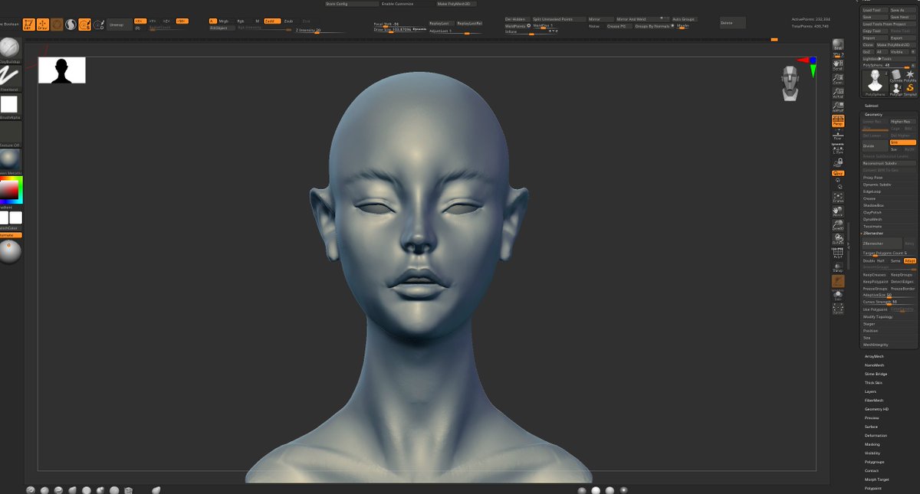Toggle the Adapt option in ZRemesher
This screenshot has height=494, width=920.
coord(910,260)
